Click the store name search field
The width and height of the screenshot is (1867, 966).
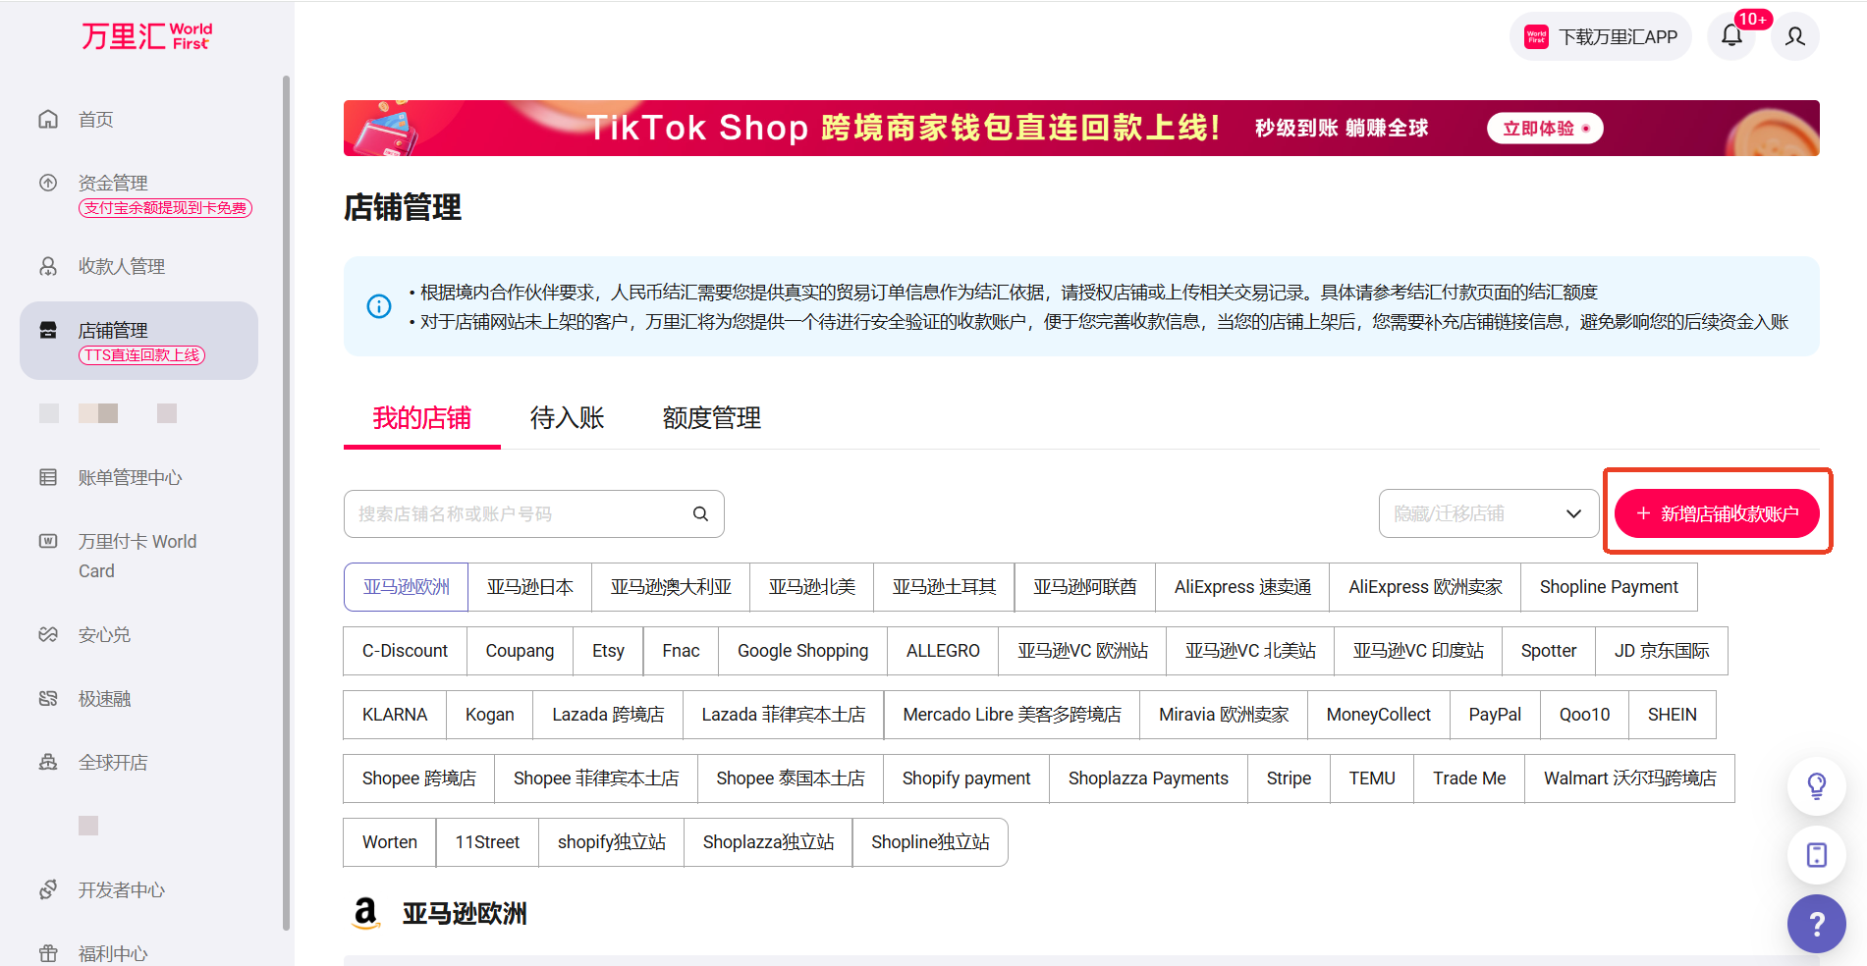(x=521, y=513)
